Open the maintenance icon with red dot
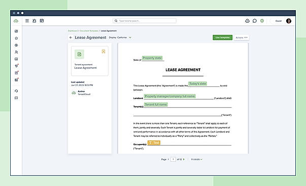This screenshot has width=306, height=186. coord(17,66)
